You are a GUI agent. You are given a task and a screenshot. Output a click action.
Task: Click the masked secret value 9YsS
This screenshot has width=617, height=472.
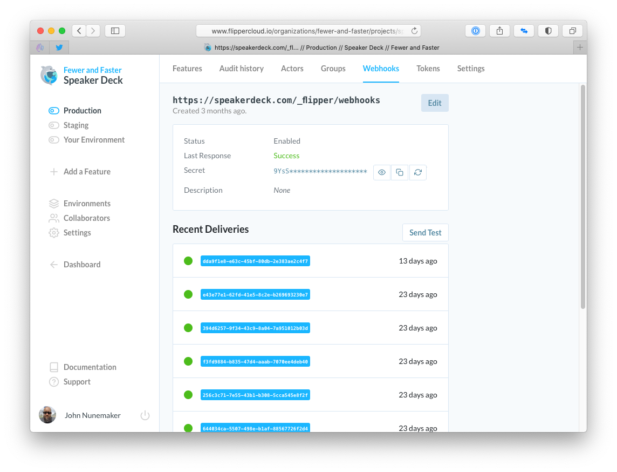(320, 171)
